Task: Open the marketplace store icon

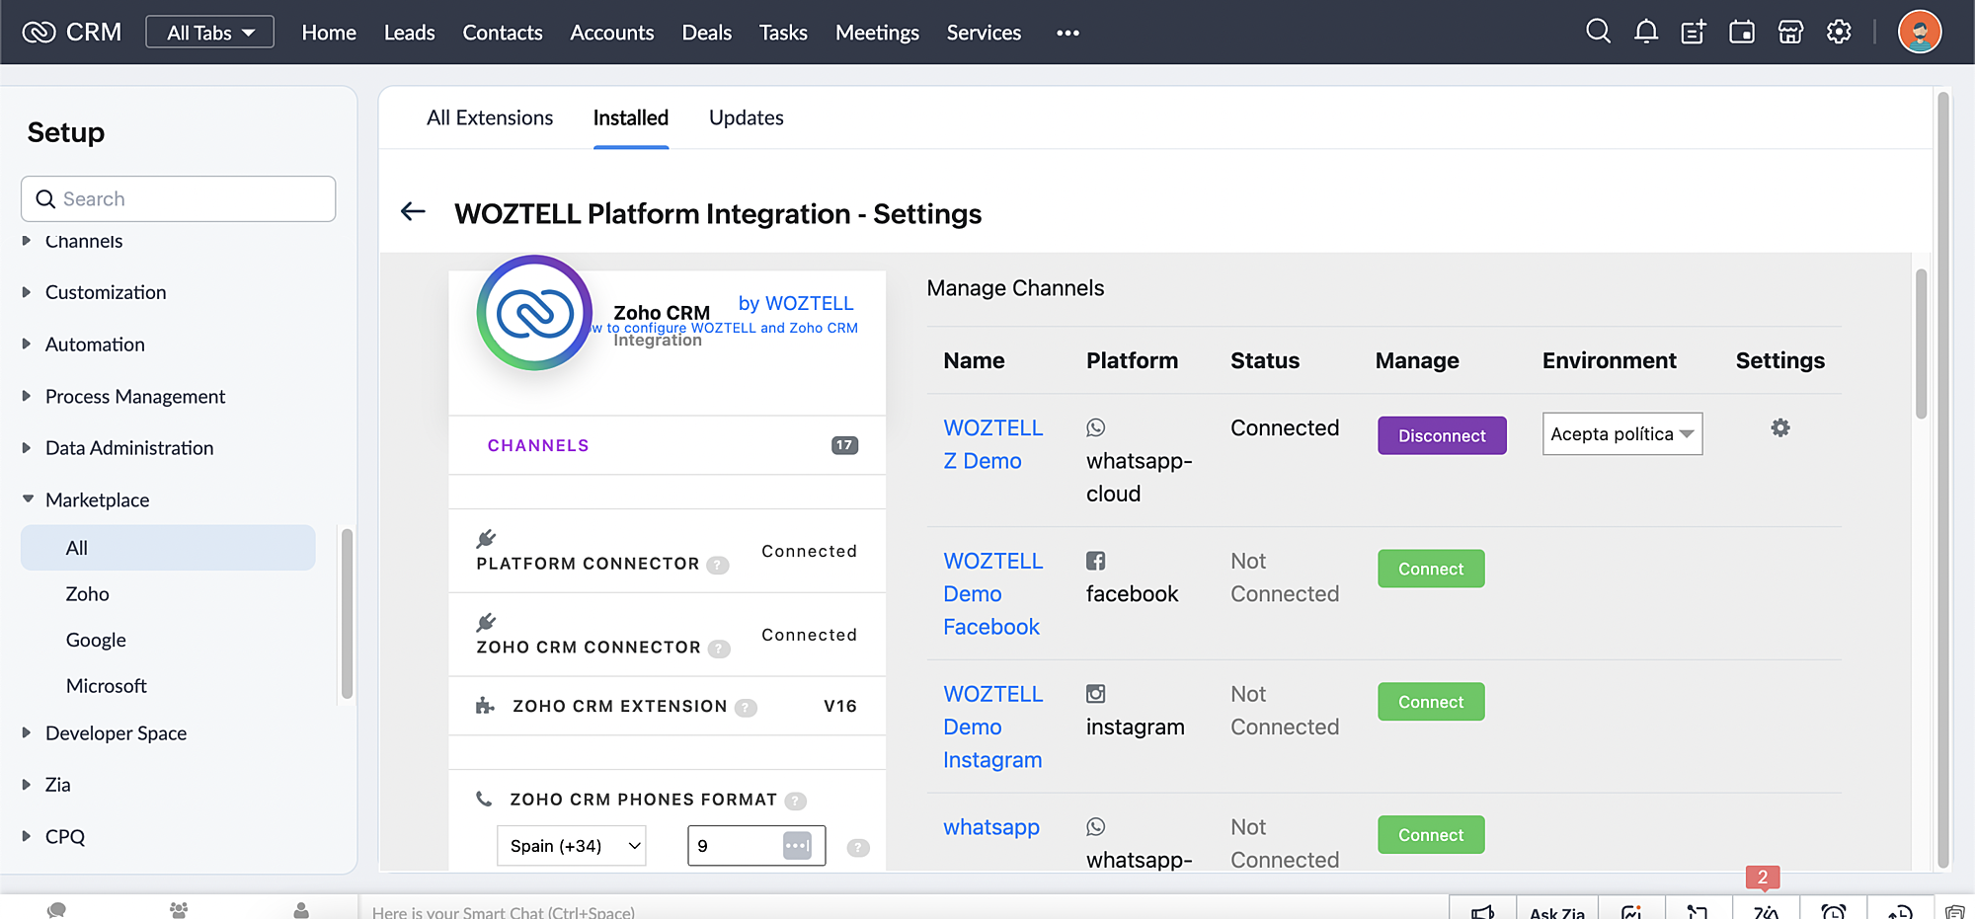Action: point(1790,33)
